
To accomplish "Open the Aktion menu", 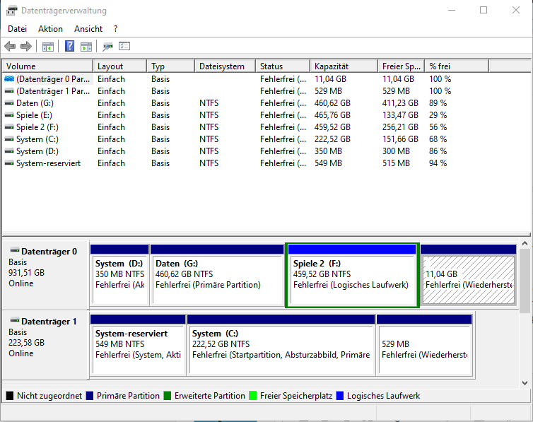I will point(50,29).
